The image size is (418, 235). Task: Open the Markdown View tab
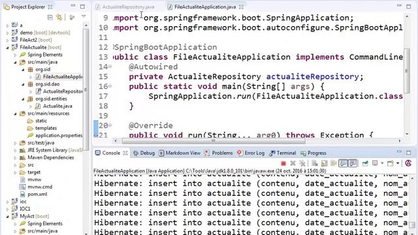pos(180,153)
